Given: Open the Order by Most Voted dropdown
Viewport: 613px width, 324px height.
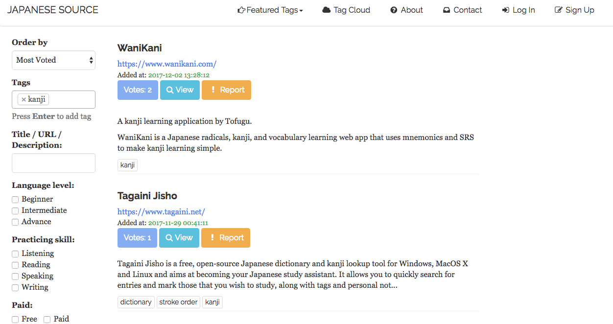Looking at the screenshot, I should point(53,60).
